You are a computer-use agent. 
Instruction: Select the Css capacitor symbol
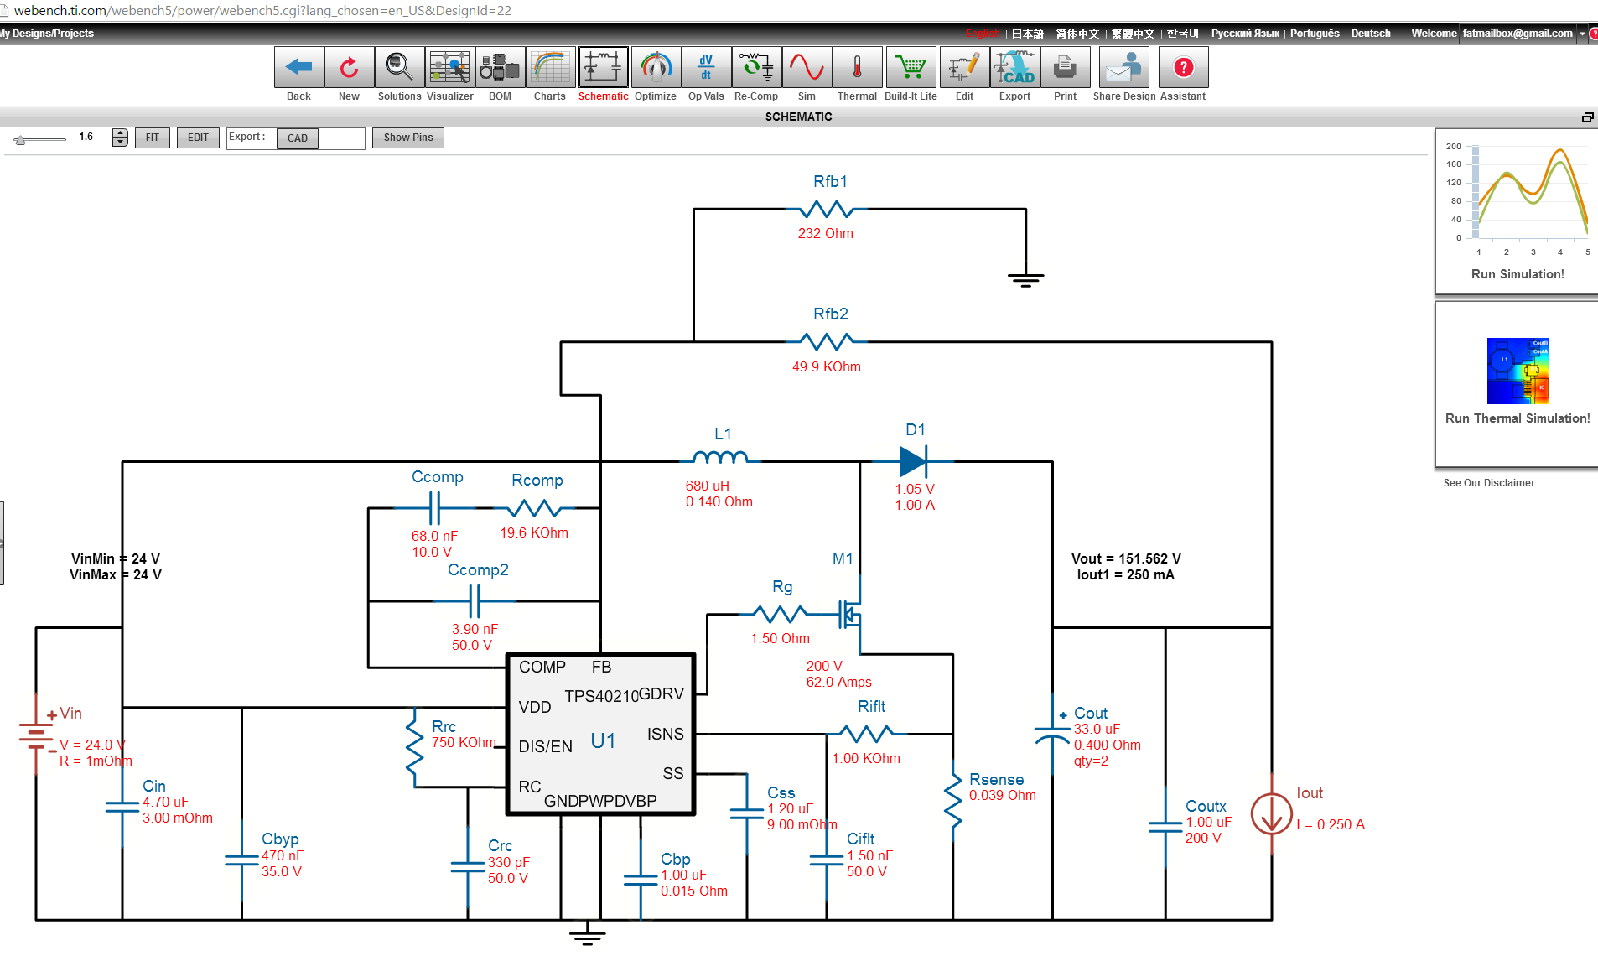click(x=747, y=813)
